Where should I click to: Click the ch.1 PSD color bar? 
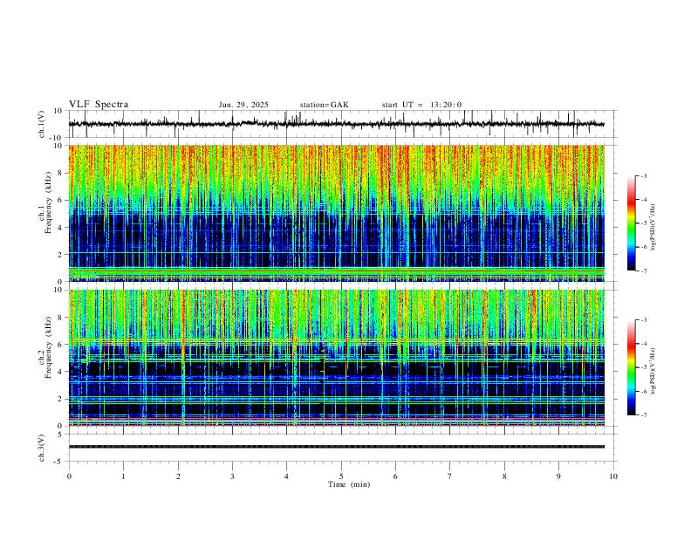(x=631, y=223)
